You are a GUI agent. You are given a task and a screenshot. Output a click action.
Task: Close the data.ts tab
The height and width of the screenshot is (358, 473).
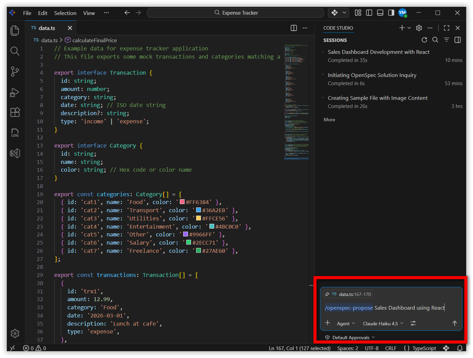(x=70, y=28)
